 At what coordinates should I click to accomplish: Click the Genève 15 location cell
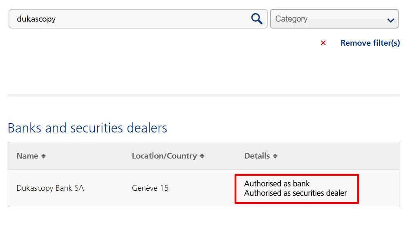click(150, 188)
